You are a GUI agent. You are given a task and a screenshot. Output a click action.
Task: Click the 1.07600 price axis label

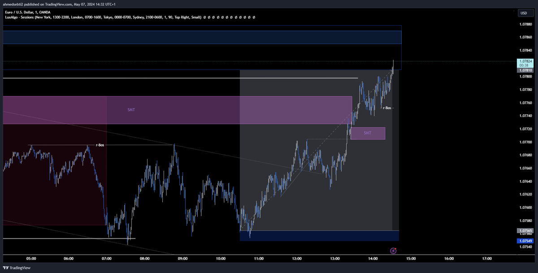525,208
